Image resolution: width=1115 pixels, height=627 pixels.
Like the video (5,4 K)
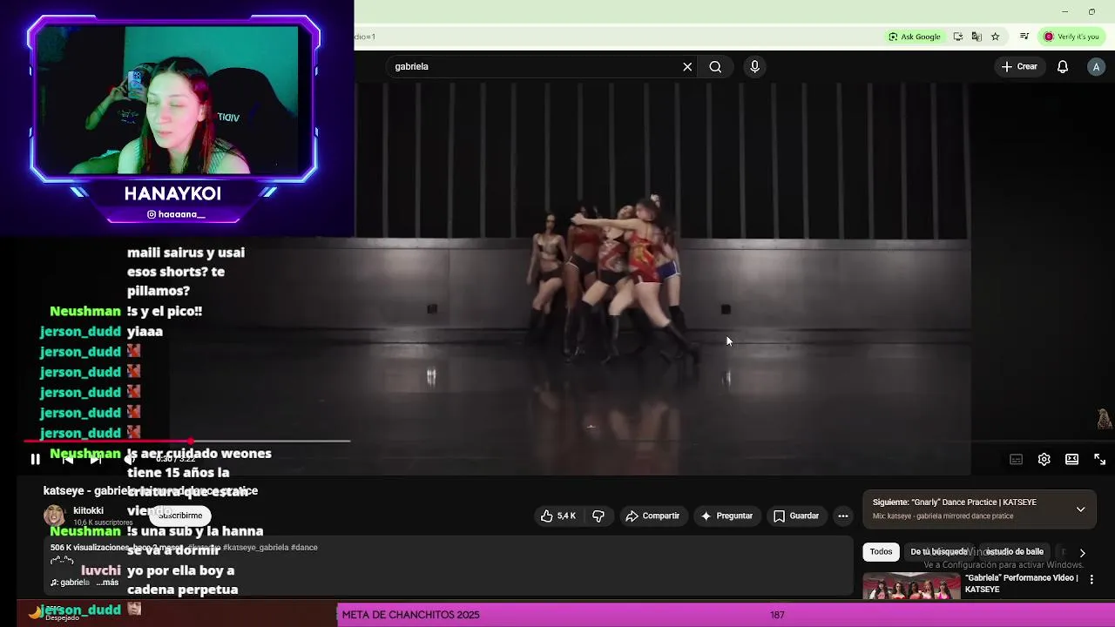click(x=558, y=516)
